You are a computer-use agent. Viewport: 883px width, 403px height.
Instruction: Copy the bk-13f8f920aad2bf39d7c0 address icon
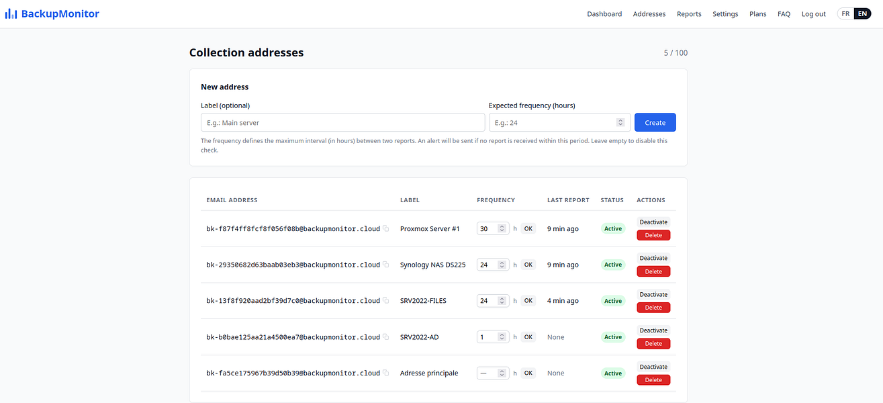pos(386,301)
